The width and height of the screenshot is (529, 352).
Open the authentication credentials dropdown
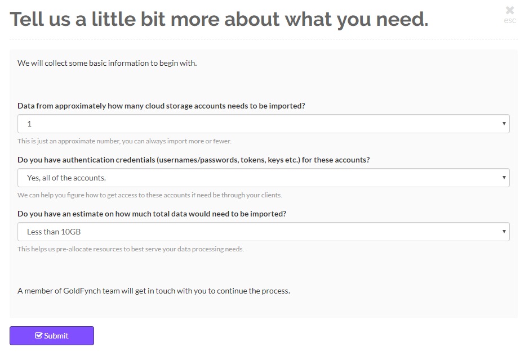click(x=263, y=178)
